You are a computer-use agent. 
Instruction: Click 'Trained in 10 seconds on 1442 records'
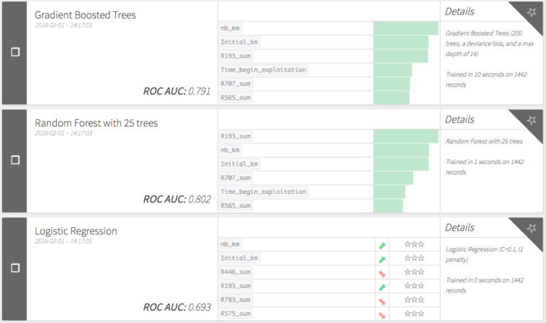click(486, 80)
